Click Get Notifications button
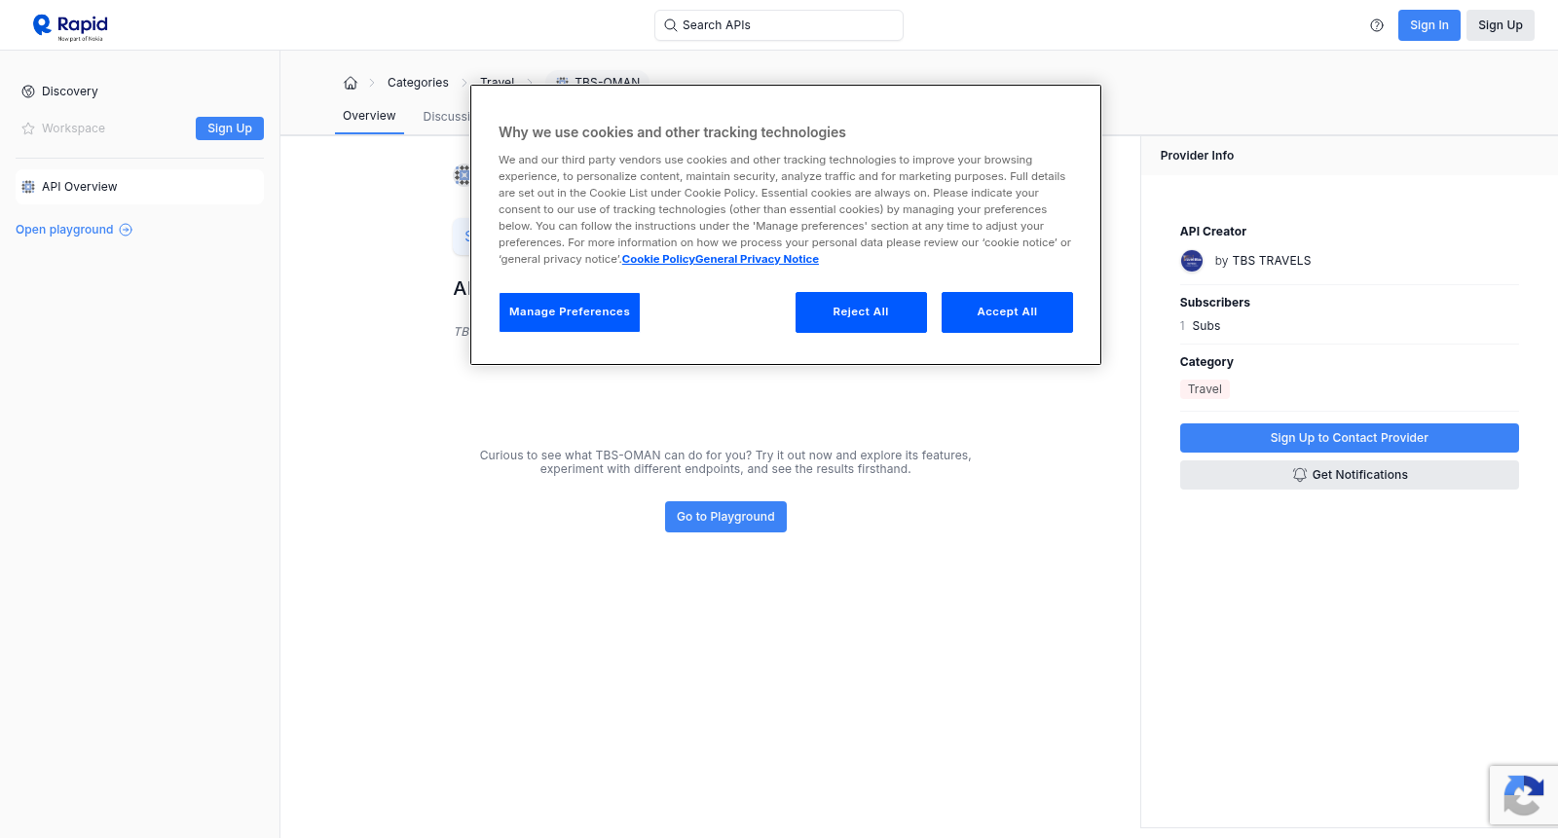The image size is (1558, 838). [1350, 475]
